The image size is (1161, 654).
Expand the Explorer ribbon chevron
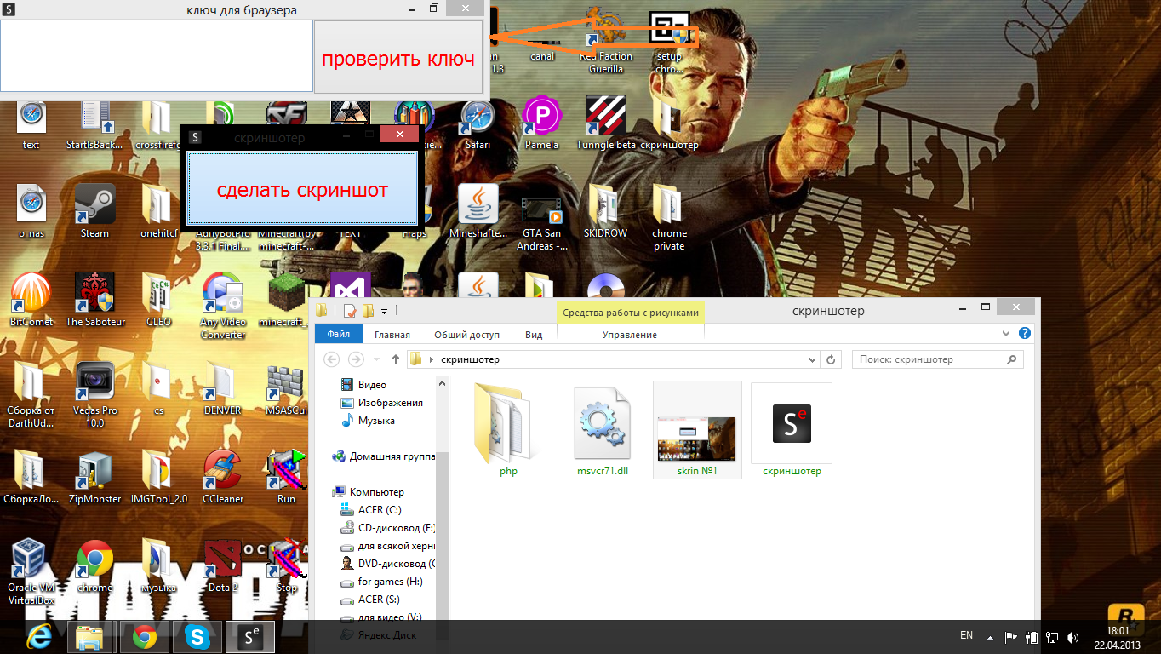(x=1006, y=334)
